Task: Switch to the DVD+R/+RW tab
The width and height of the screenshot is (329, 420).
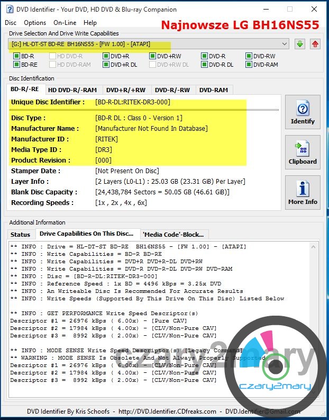Action: [126, 90]
